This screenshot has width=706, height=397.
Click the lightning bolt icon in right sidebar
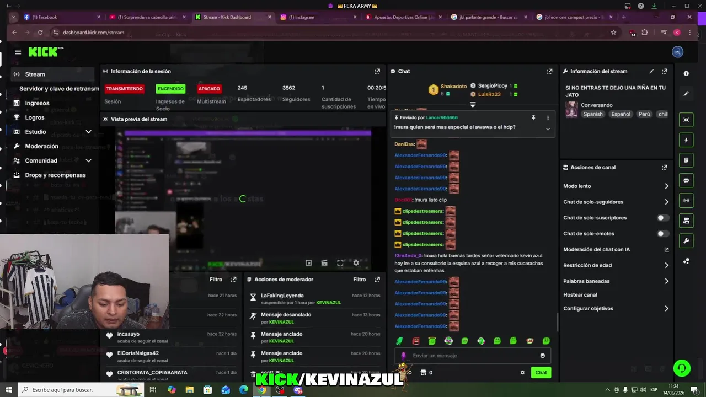(x=686, y=140)
